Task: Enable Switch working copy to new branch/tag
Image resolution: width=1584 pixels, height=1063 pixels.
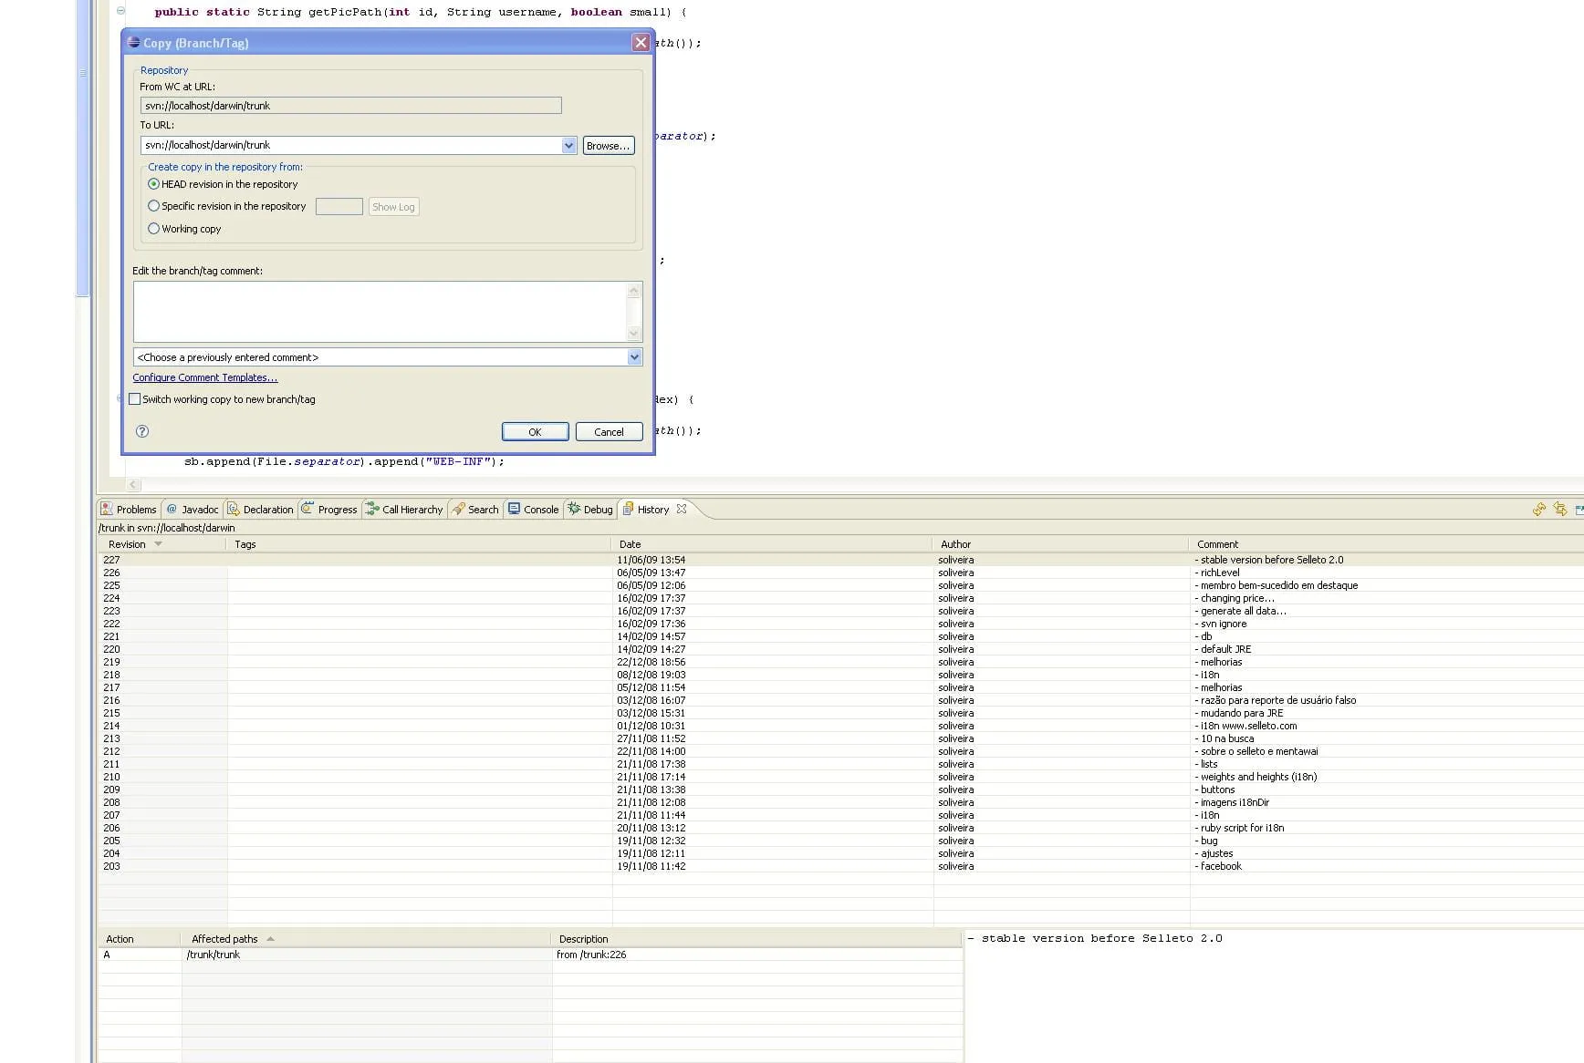Action: 135,399
